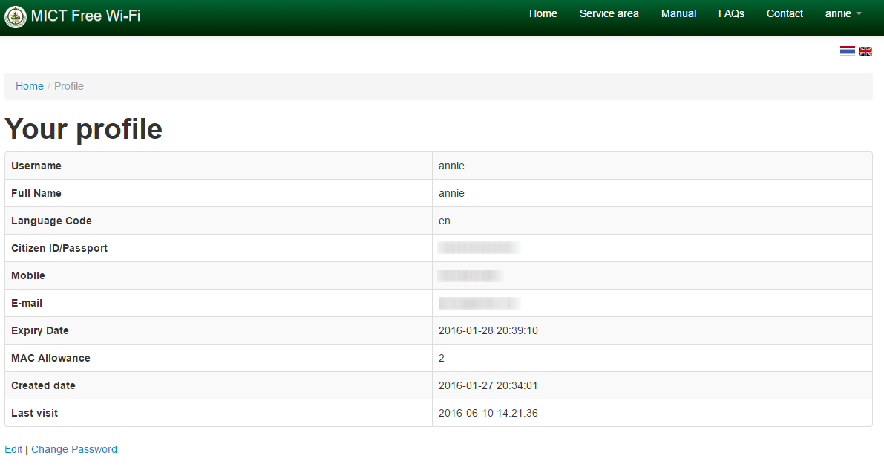Open the Manual page
This screenshot has height=473, width=884.
coord(679,13)
